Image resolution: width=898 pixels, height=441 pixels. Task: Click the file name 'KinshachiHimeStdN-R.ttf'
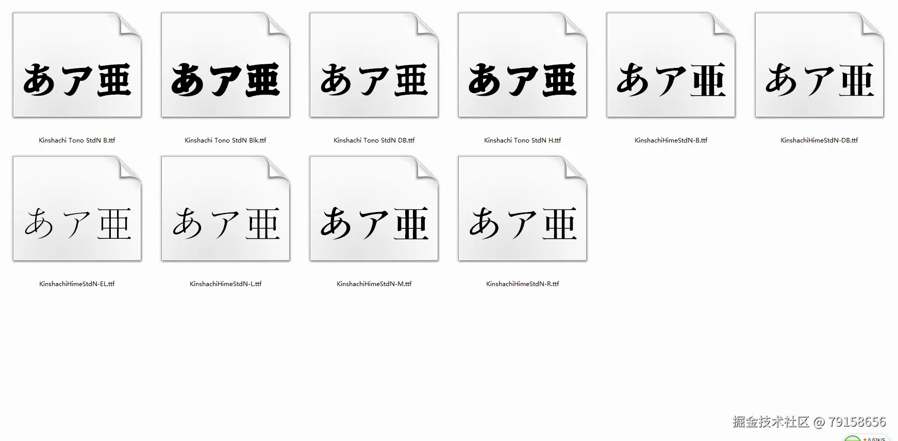pos(522,284)
